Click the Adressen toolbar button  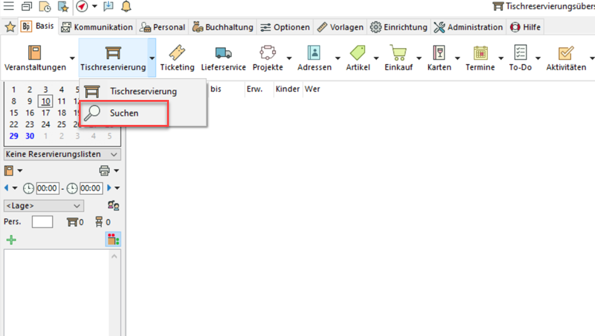[x=314, y=58]
